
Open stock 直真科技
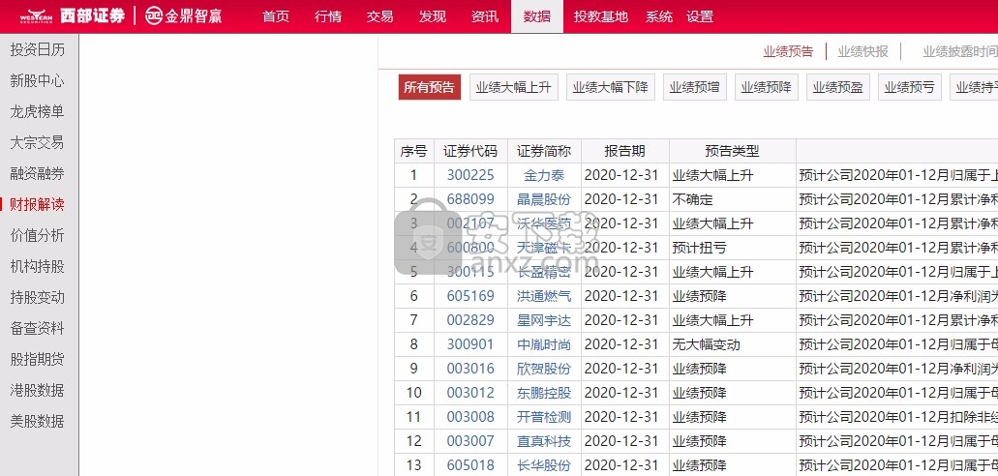coord(544,441)
